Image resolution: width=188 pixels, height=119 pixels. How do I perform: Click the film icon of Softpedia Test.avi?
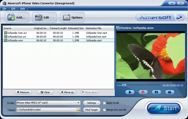(5, 33)
